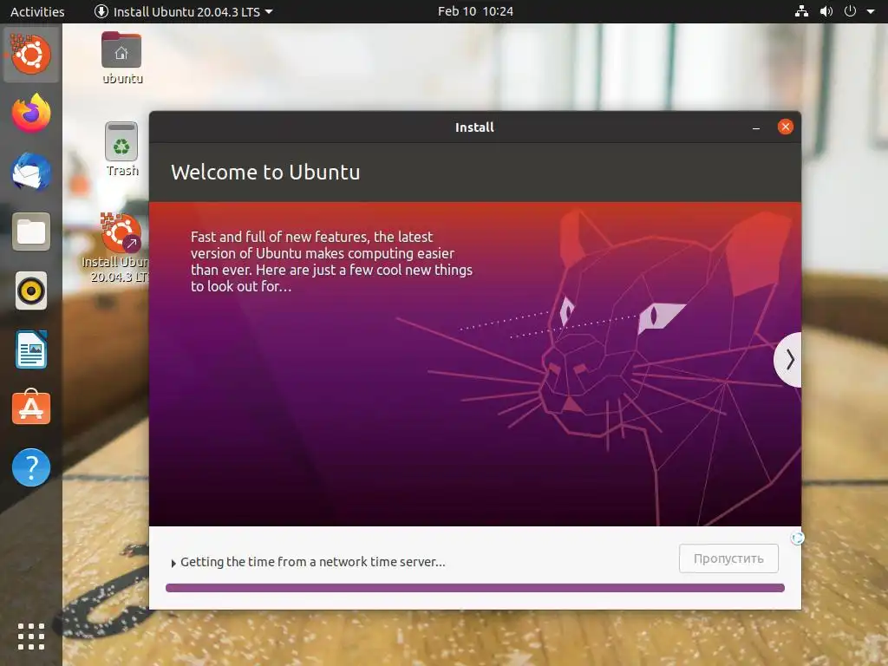The image size is (888, 666).
Task: Open the Activities overview
Action: (x=37, y=11)
